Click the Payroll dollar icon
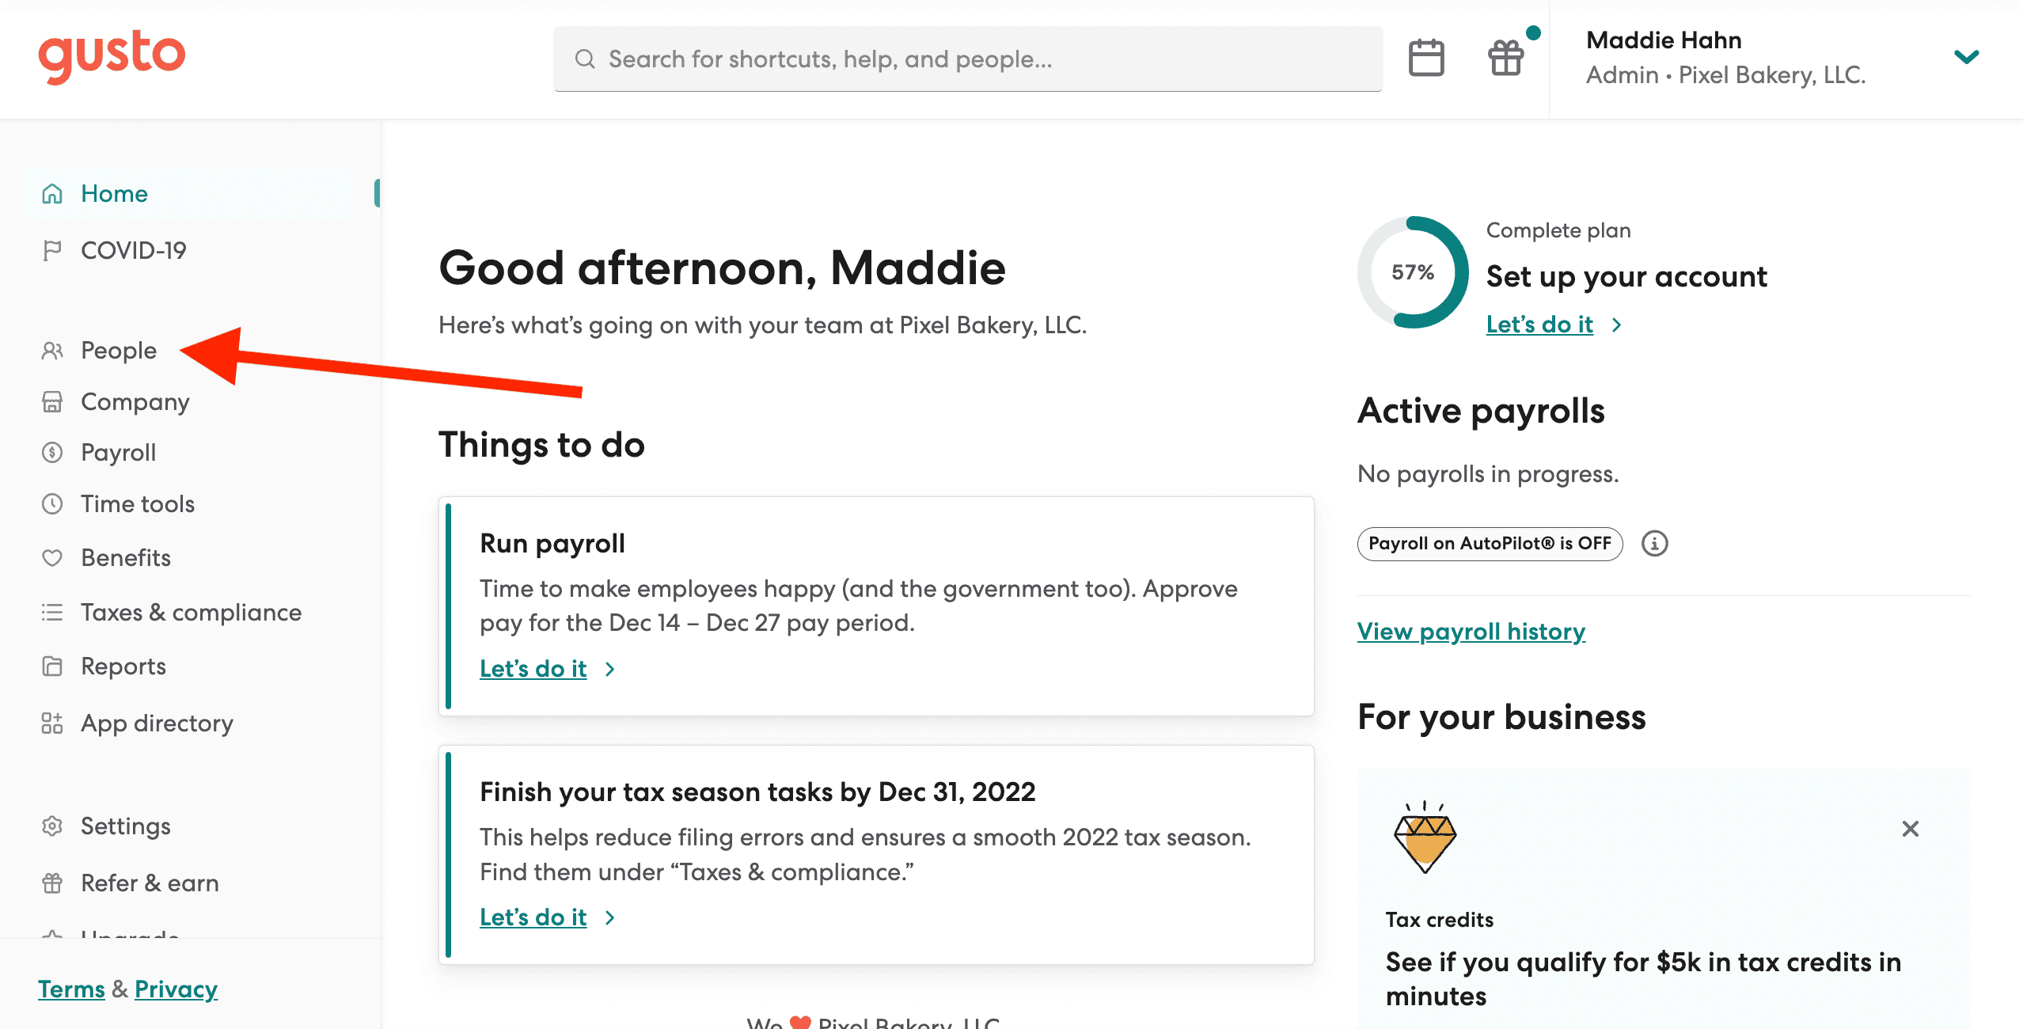 click(52, 453)
